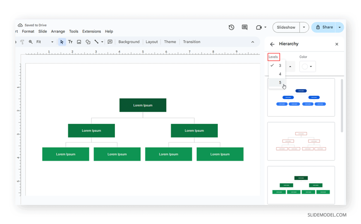This screenshot has height=224, width=361.
Task: Open version history clock icon
Action: click(232, 27)
